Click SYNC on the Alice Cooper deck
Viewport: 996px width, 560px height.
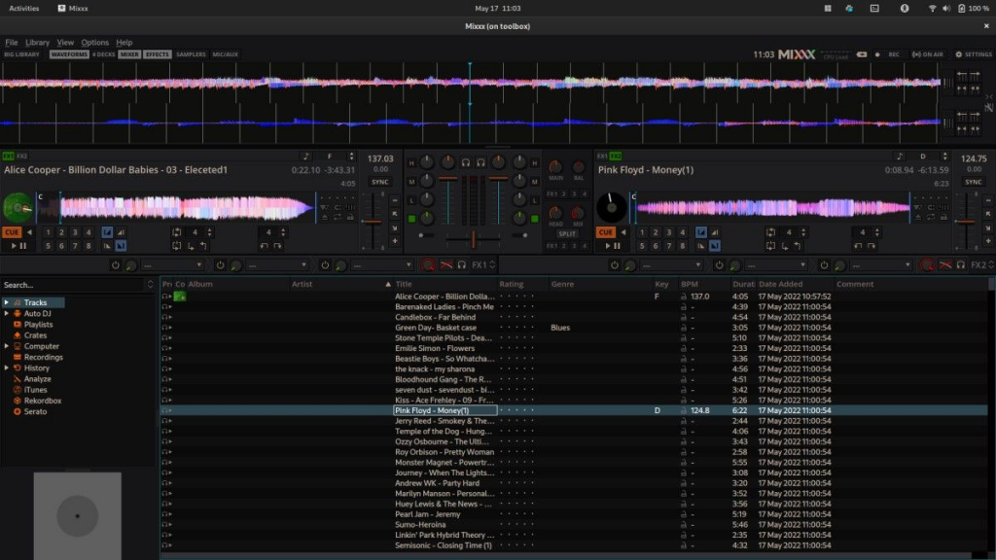coord(380,182)
